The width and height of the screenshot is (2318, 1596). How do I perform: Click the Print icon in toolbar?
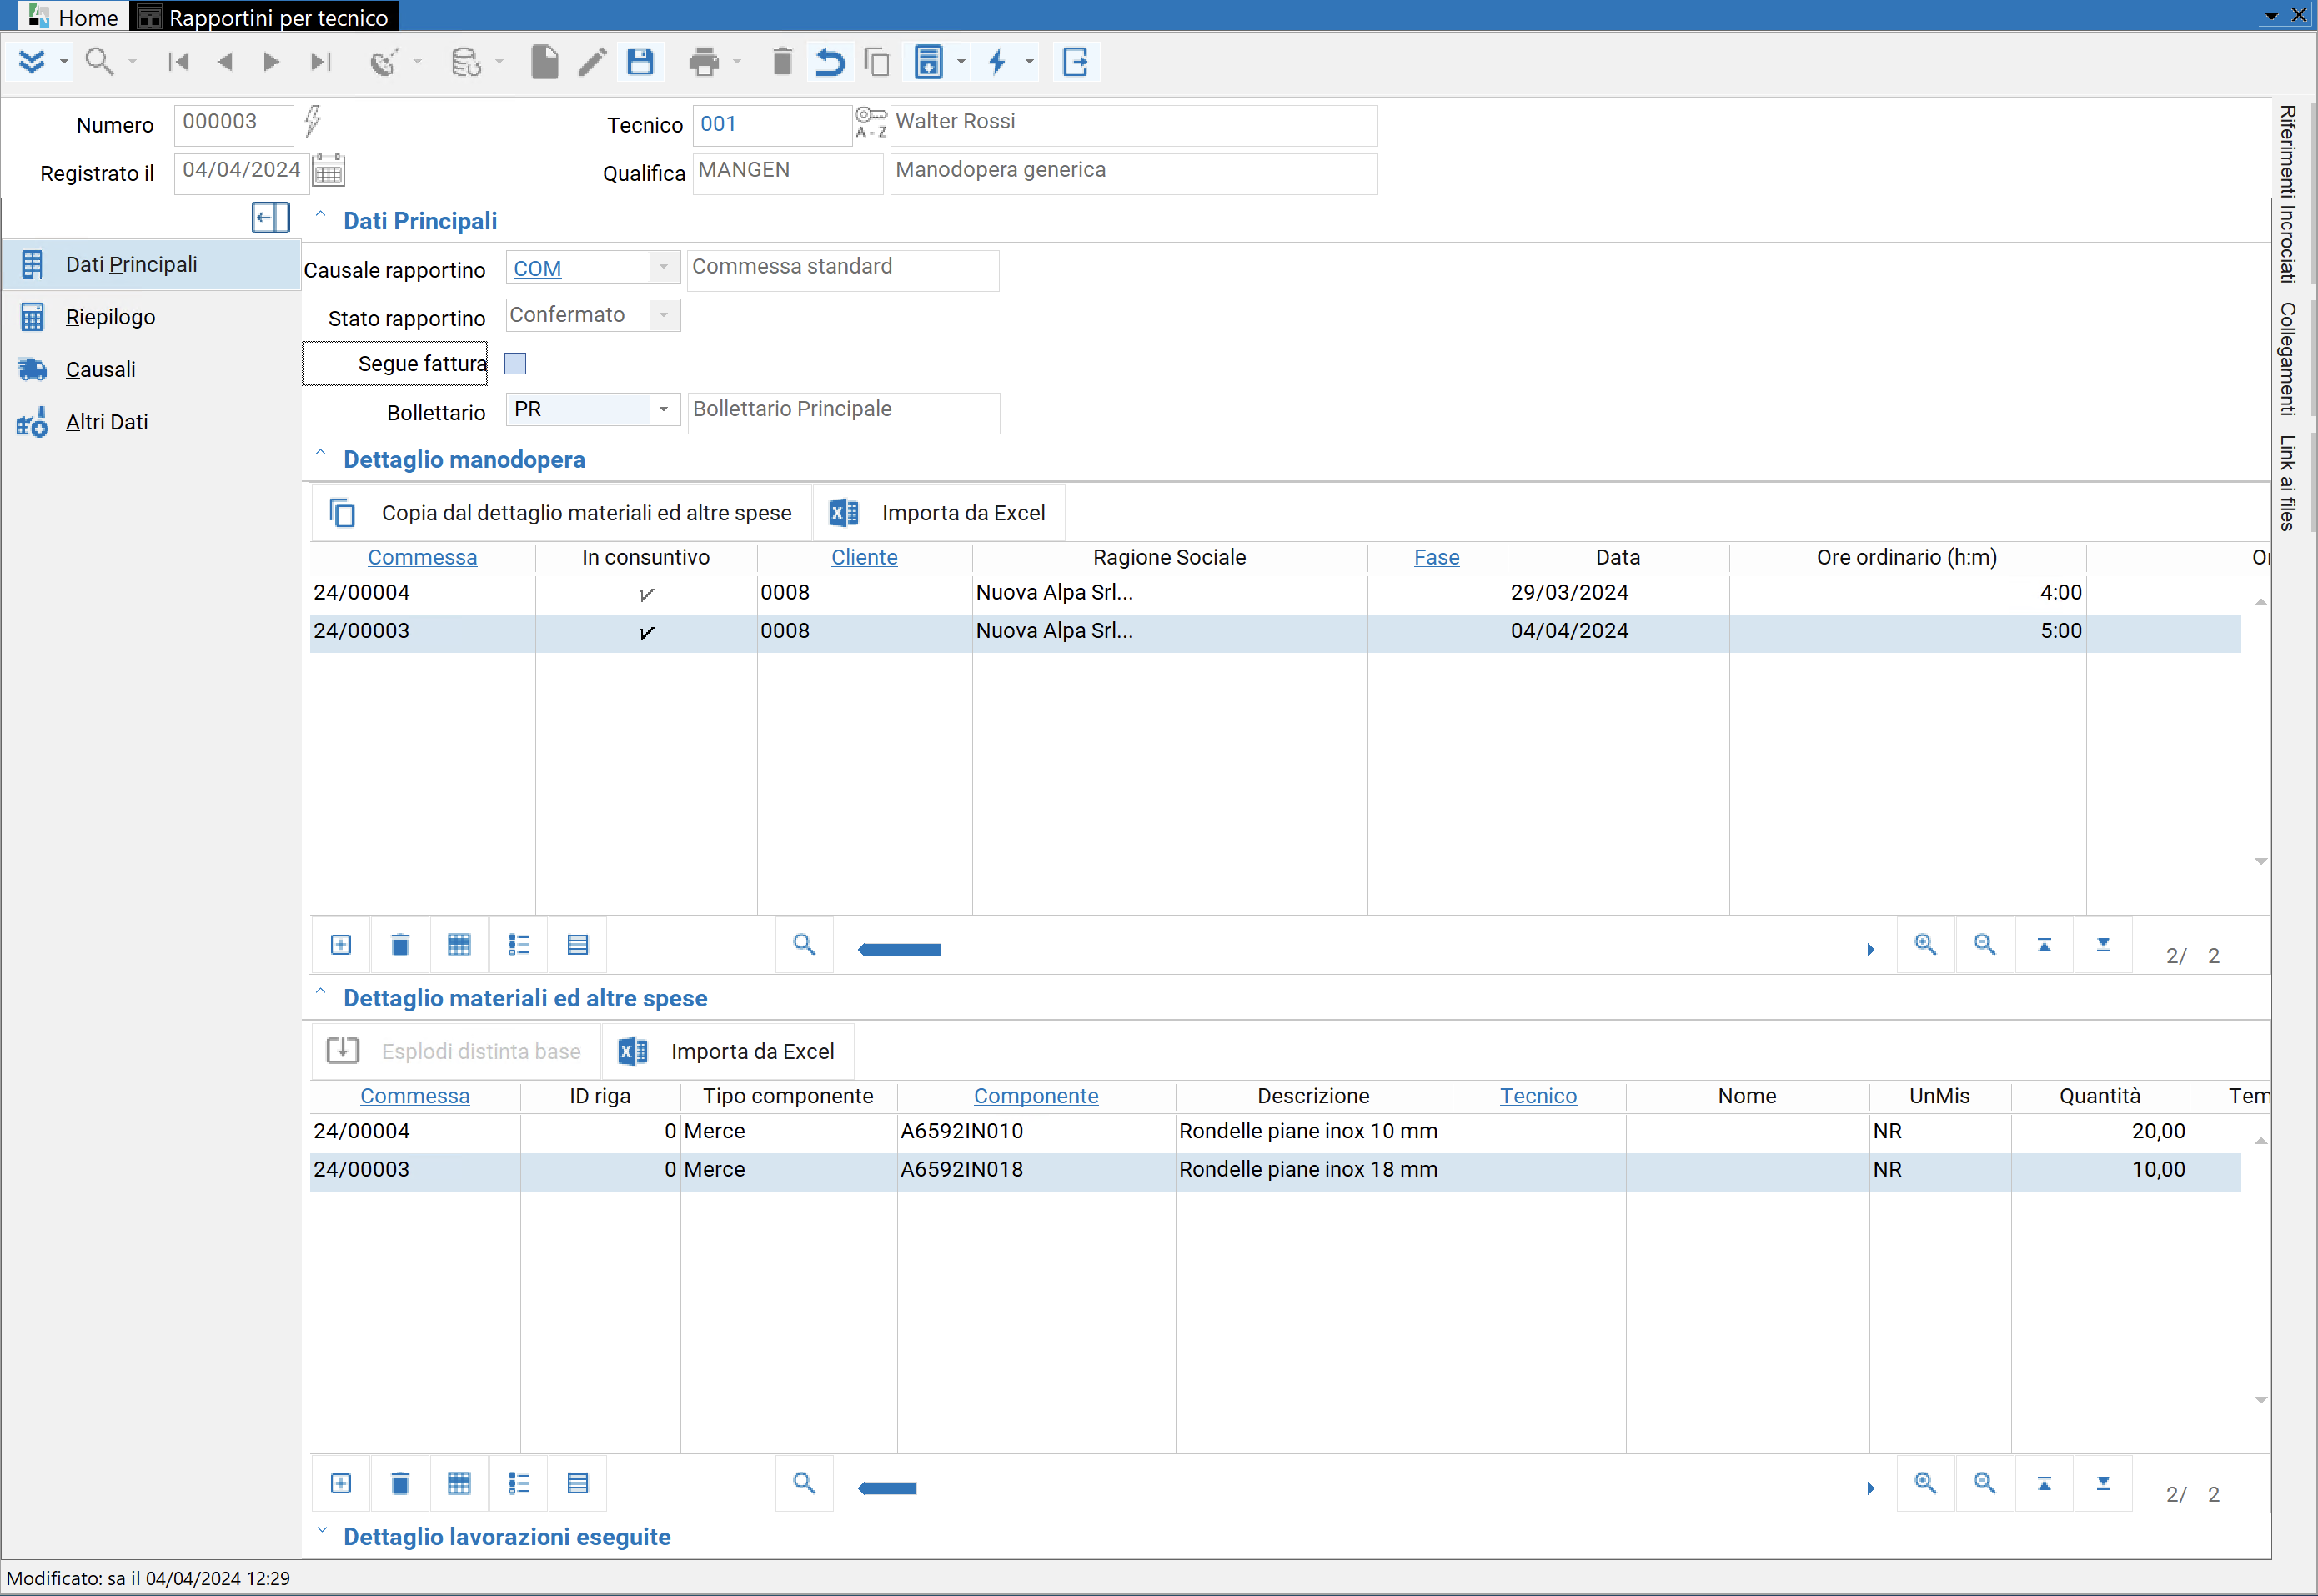pos(704,62)
